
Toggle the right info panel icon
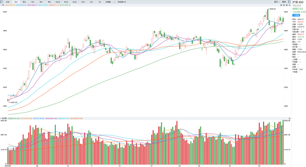pyautogui.click(x=289, y=2)
